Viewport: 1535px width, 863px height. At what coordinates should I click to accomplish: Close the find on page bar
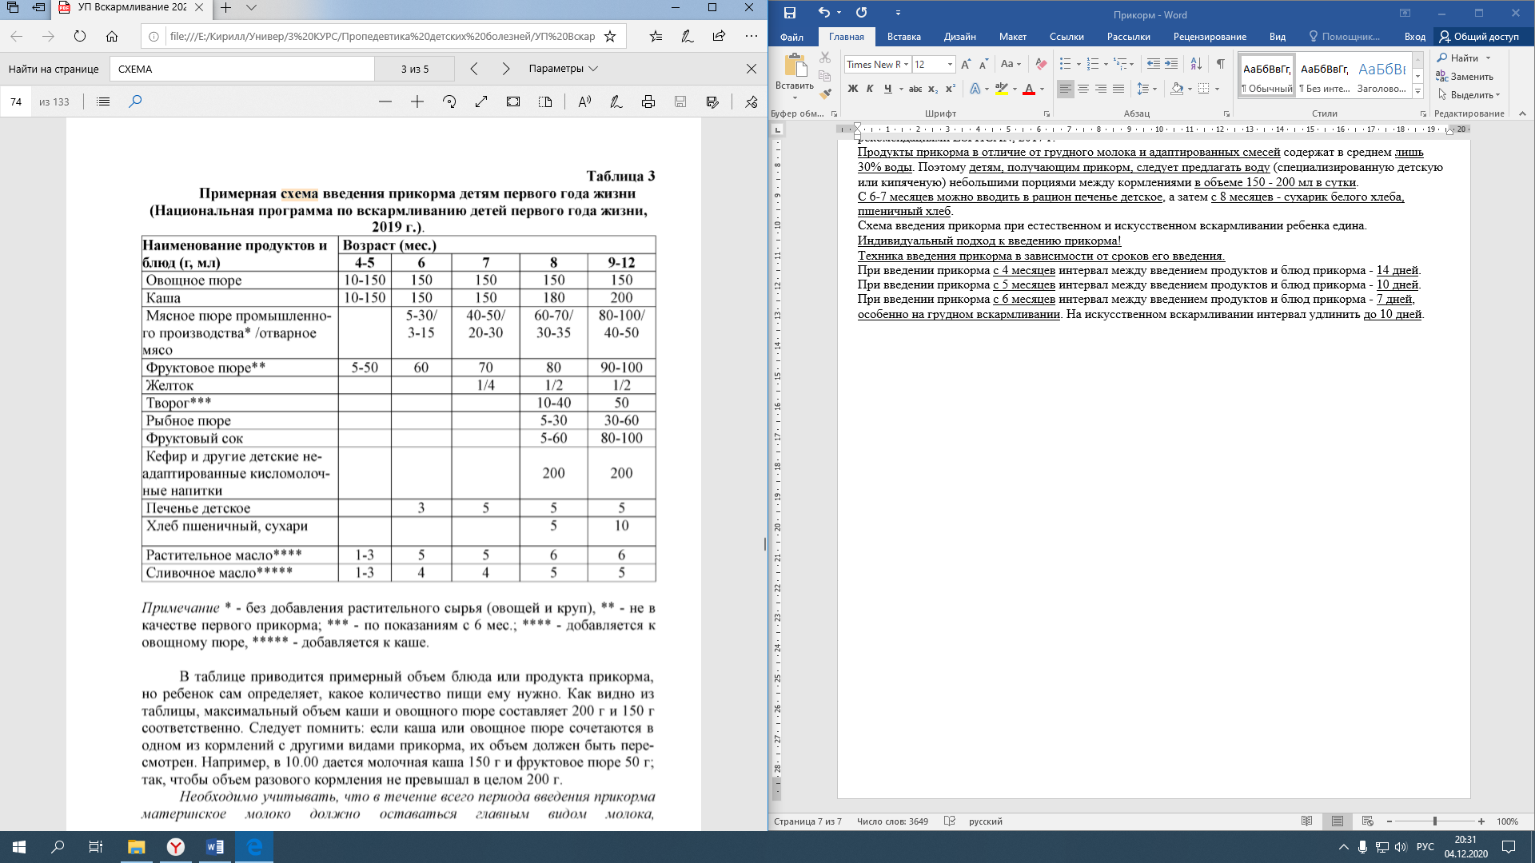point(752,69)
